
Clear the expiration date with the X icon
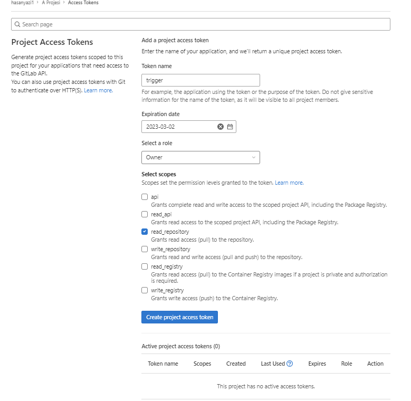pyautogui.click(x=221, y=127)
